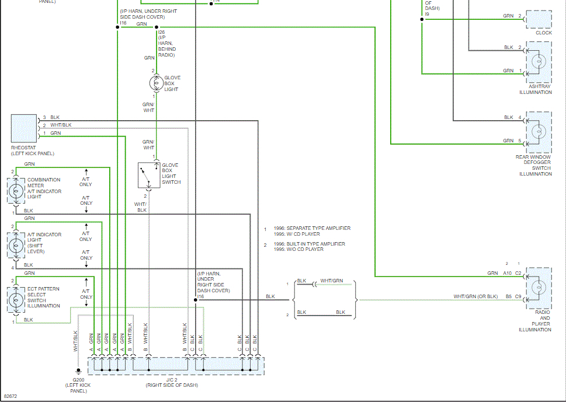The image size is (566, 402).
Task: Click note '1996: BUILT-IN TYPE AMPLIFIER'
Action: click(x=310, y=244)
